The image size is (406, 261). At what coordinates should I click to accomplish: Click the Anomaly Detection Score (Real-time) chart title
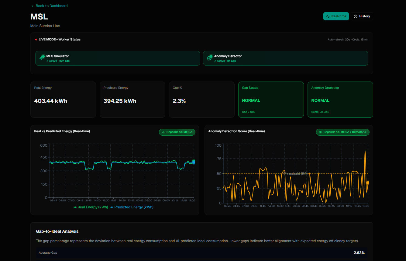click(x=236, y=131)
